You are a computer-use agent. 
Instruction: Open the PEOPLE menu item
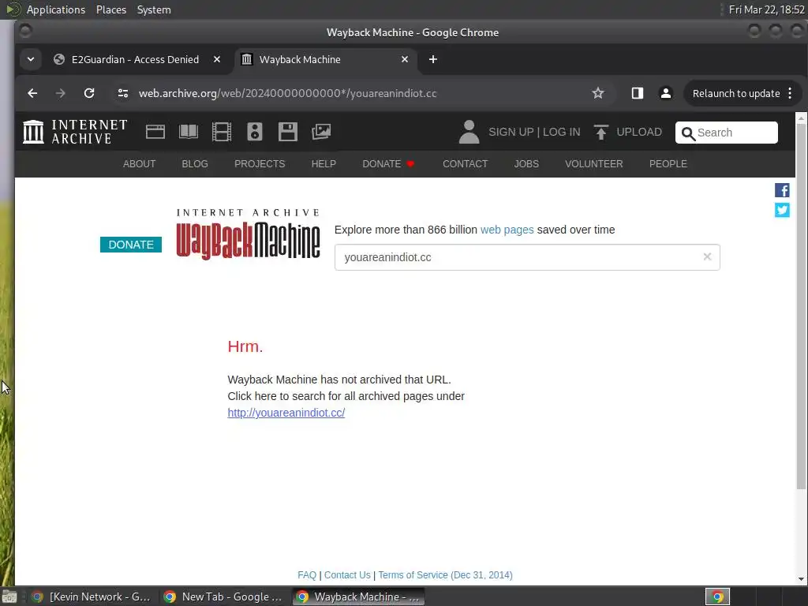[x=668, y=164]
